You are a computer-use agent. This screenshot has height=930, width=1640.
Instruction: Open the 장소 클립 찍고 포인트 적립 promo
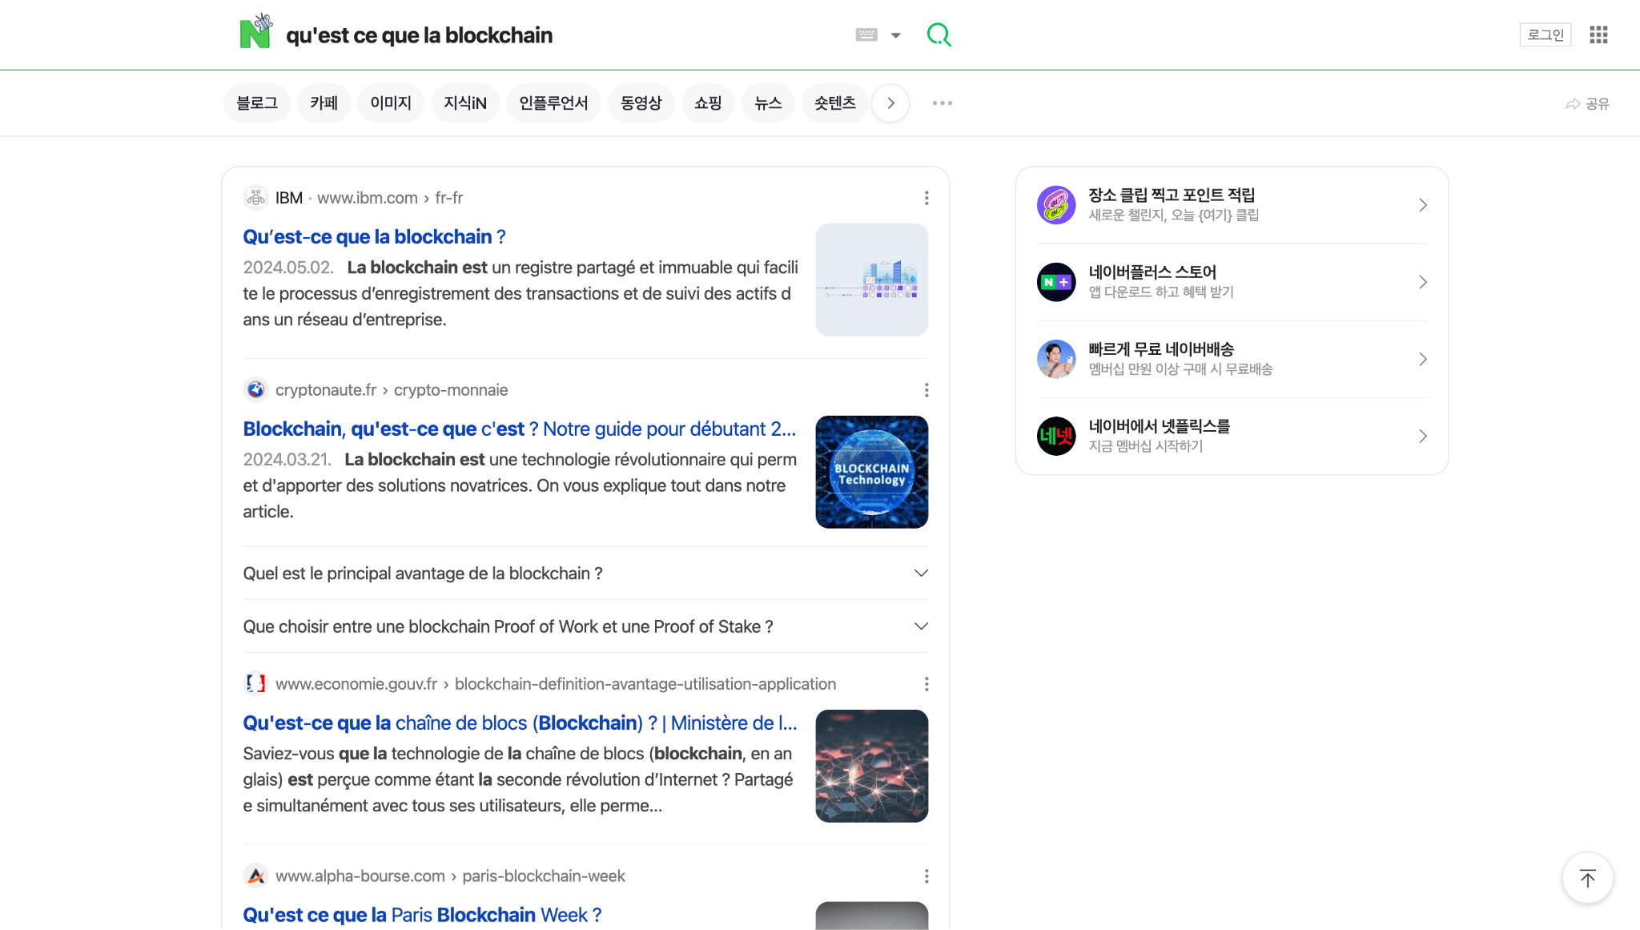click(1232, 205)
